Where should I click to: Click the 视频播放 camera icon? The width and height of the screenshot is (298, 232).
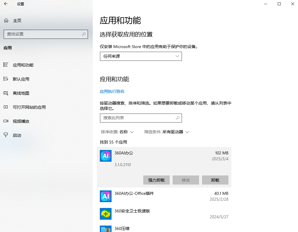point(6,121)
